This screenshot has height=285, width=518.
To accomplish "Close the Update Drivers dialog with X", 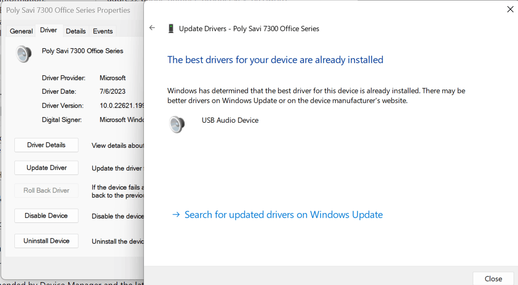I will [510, 9].
